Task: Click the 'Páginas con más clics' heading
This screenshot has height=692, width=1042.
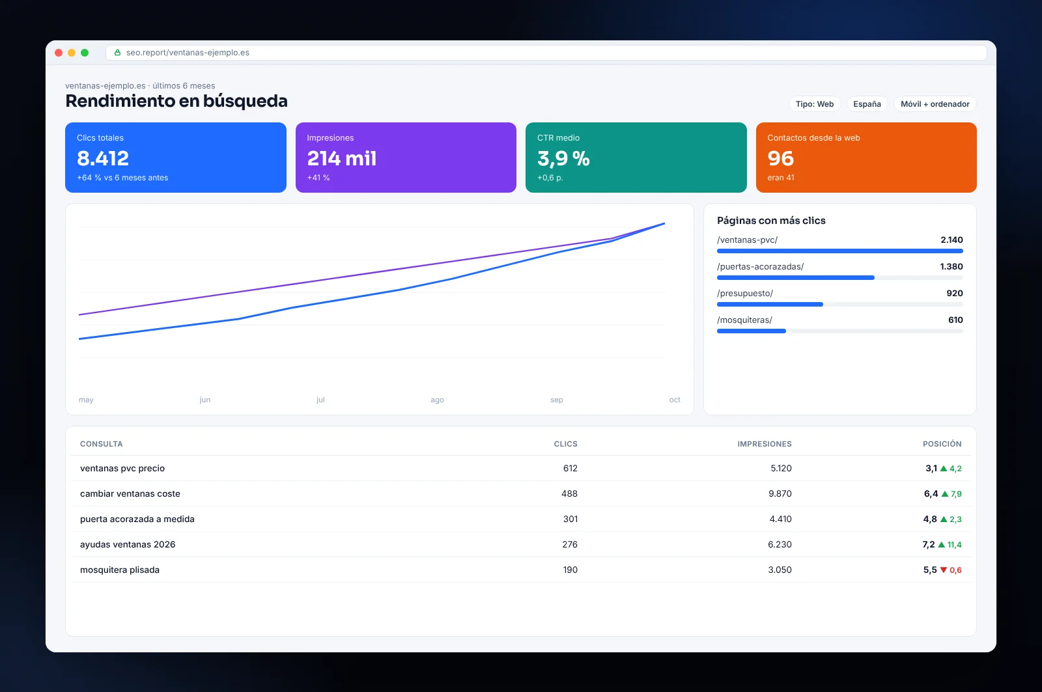Action: [771, 221]
